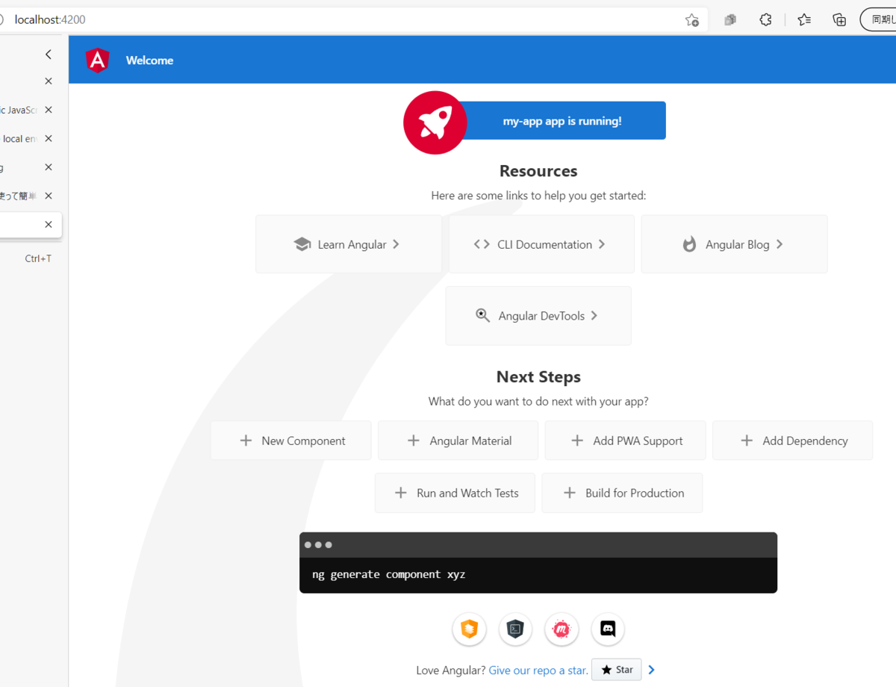Click chevron on CLI Documentation card
The height and width of the screenshot is (687, 896).
(602, 244)
